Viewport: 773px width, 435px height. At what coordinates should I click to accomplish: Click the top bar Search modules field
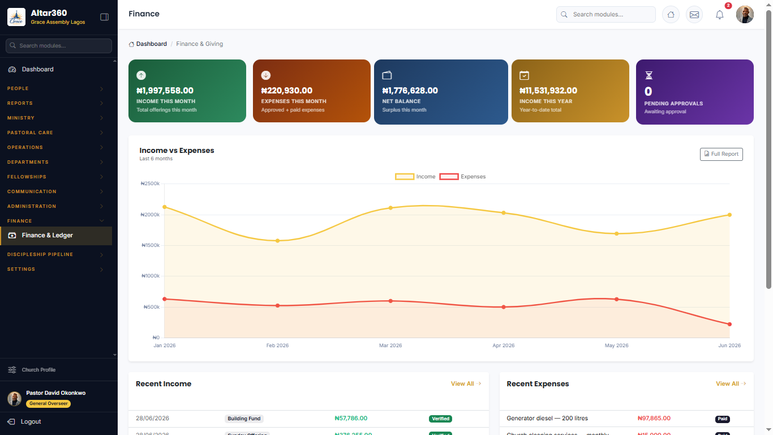(x=605, y=15)
